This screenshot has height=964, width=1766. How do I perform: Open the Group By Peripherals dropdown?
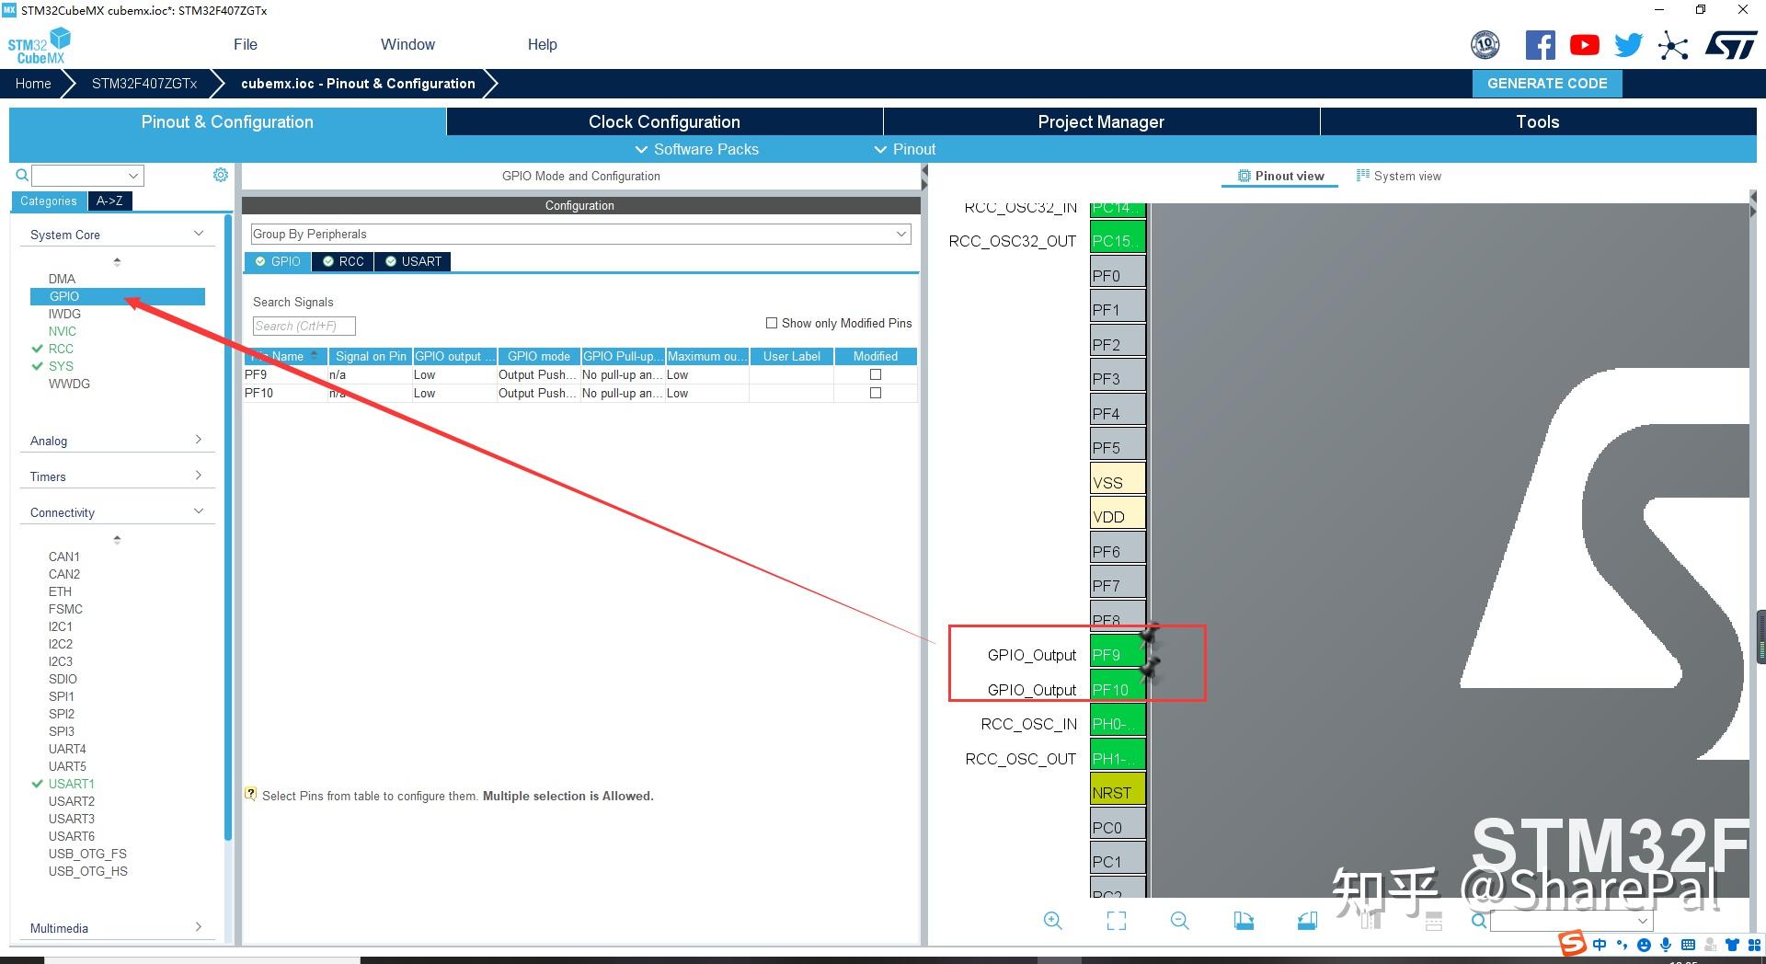[581, 235]
